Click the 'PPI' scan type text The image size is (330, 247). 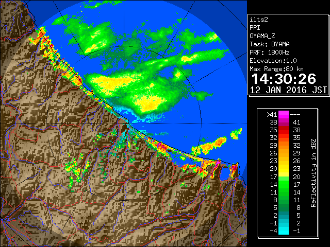coord(255,28)
